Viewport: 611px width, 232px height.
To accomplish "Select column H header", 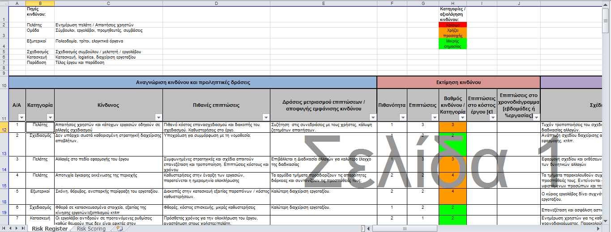I will tap(453, 3).
